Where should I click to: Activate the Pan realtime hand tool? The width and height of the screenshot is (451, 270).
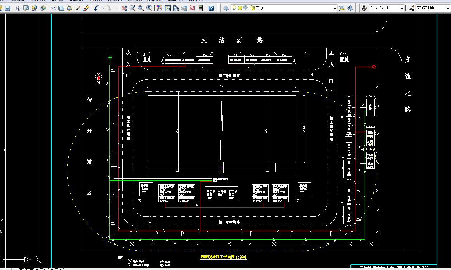click(x=124, y=8)
